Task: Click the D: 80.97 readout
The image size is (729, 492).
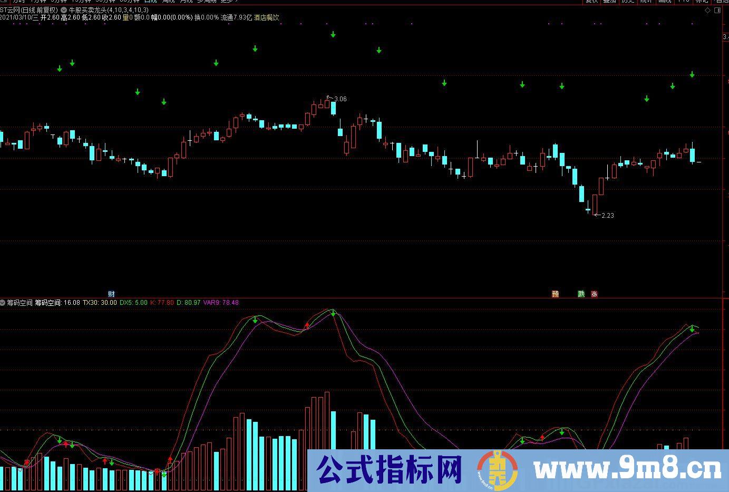Action: pos(189,303)
